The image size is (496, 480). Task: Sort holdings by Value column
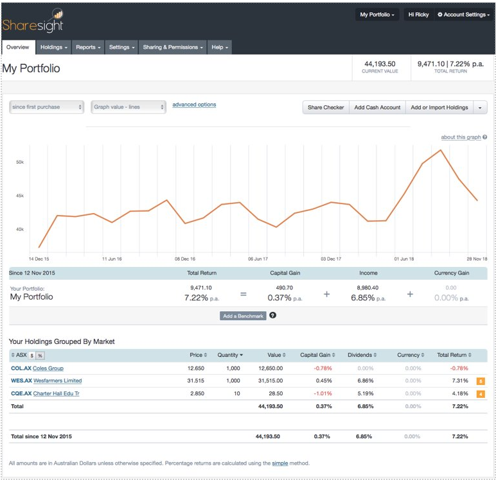coord(276,355)
